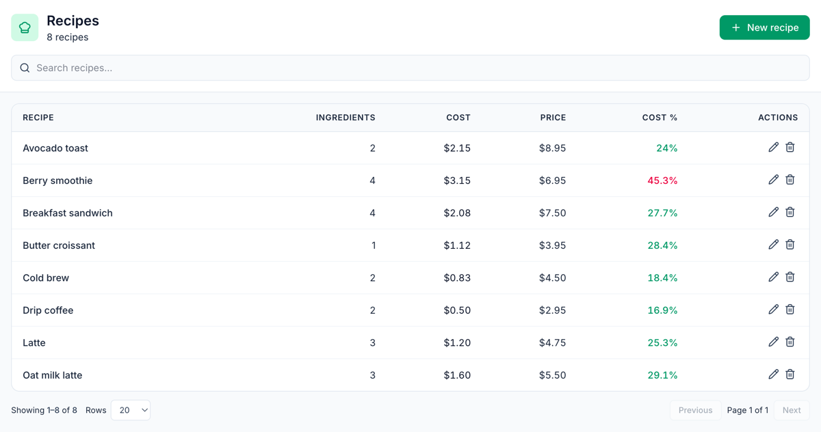Select the Avocado toast name

(55, 148)
